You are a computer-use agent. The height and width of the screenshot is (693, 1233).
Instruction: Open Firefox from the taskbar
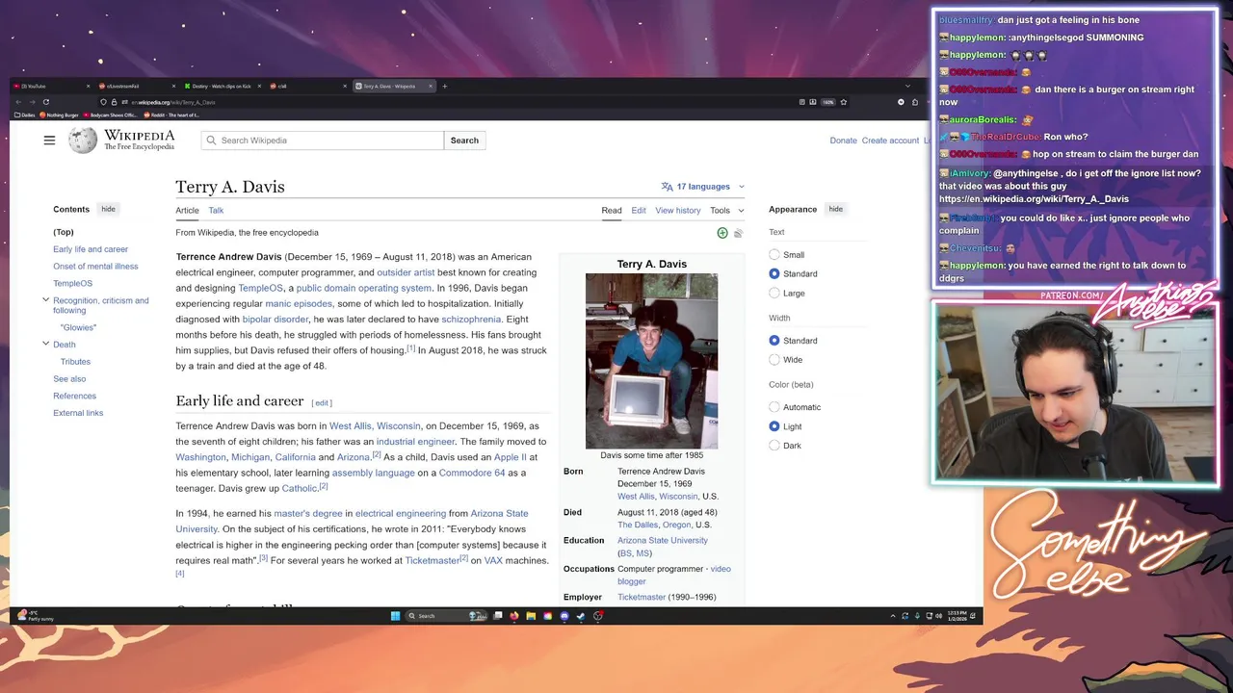pos(514,616)
